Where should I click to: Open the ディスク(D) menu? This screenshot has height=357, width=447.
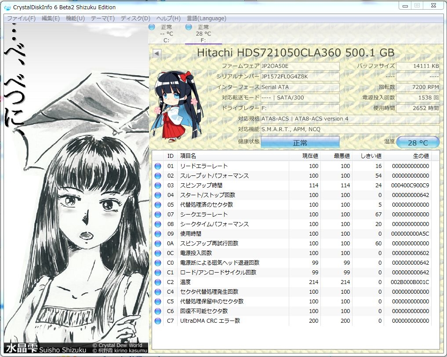135,18
